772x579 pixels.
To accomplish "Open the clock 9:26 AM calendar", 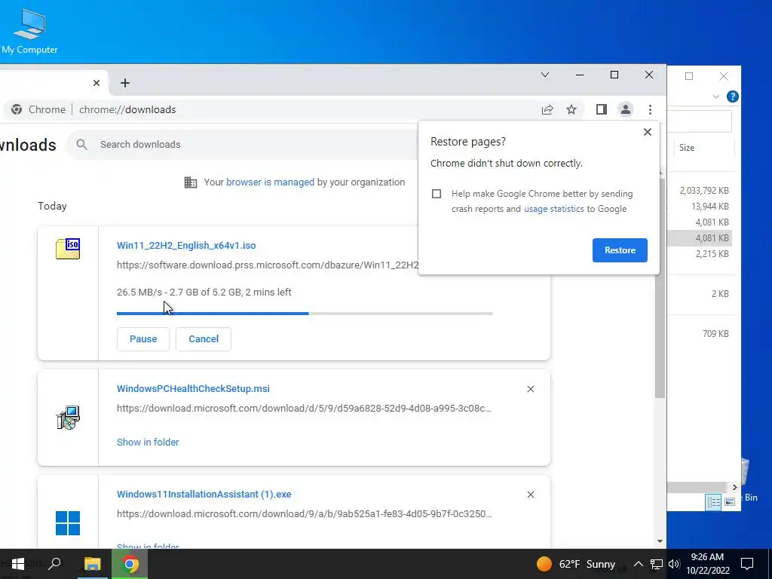I will point(707,564).
